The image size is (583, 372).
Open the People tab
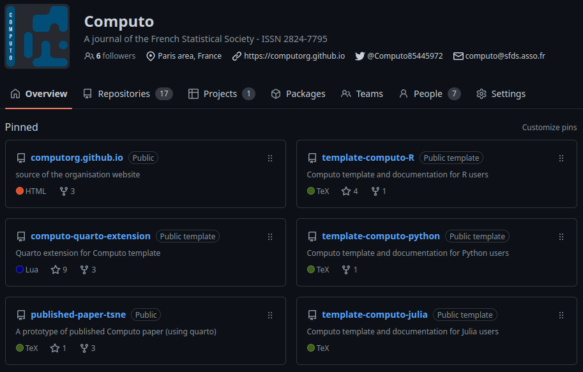(x=430, y=94)
